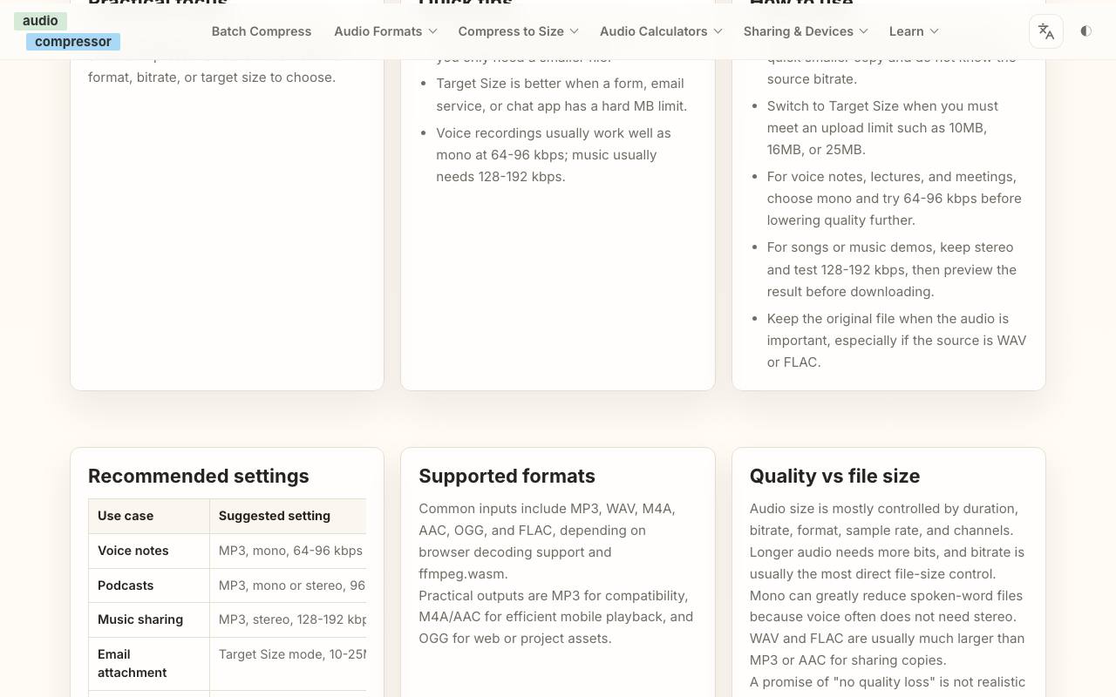Select the Podcasts table row
Image resolution: width=1116 pixels, height=697 pixels.
tap(228, 585)
